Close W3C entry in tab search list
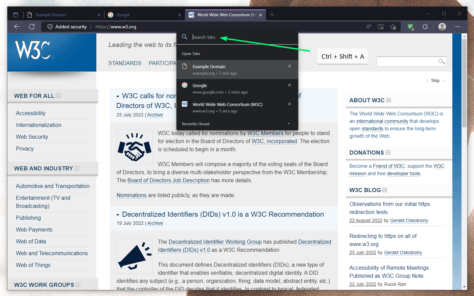Screen dimensions: 474x296 tap(289, 104)
